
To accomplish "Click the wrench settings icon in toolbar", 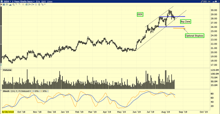I will click(x=42, y=4).
